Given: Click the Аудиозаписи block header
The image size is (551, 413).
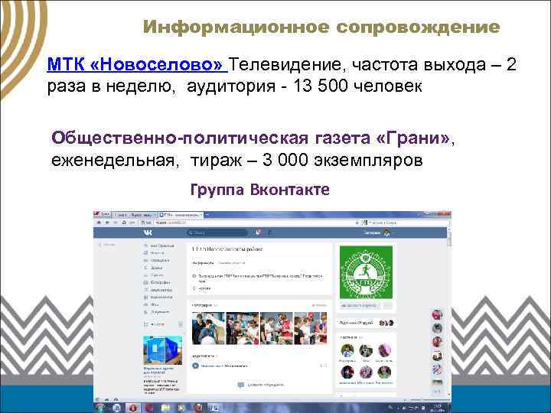Looking at the screenshot, I should click(x=203, y=356).
